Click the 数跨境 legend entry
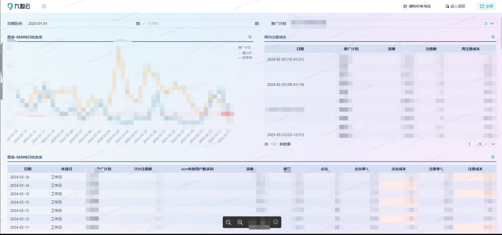502x235 pixels. 245,58
